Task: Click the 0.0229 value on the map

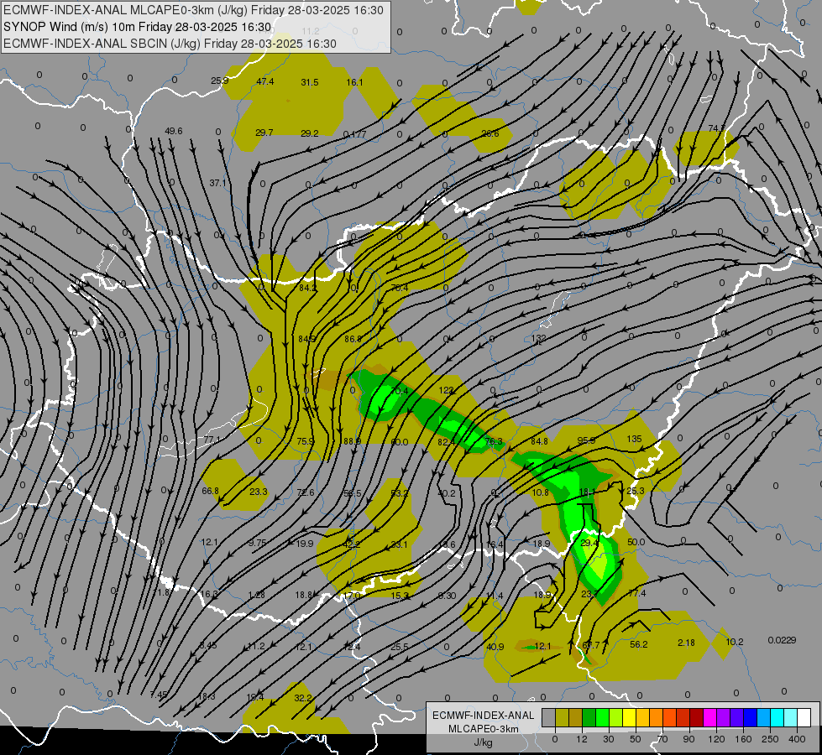Action: pos(782,640)
